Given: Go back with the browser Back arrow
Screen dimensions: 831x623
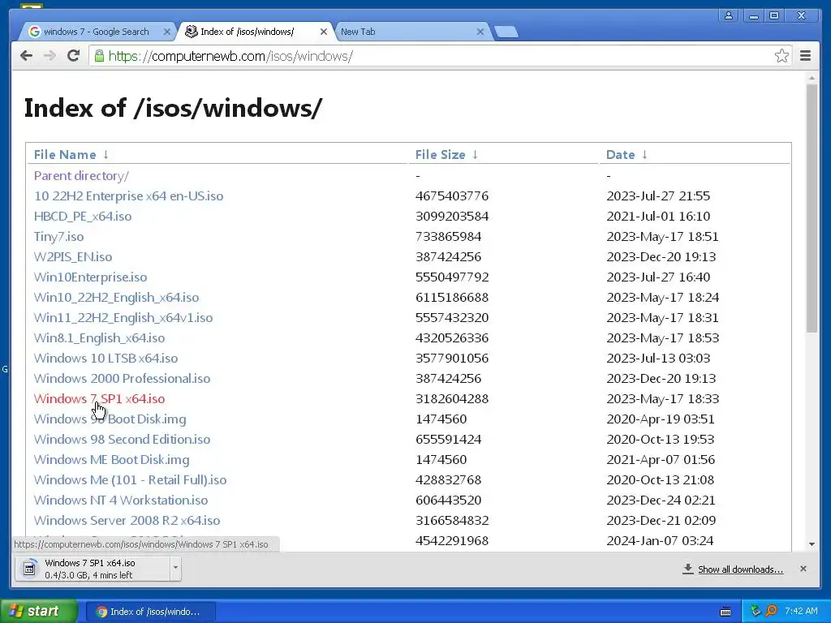Looking at the screenshot, I should [26, 56].
